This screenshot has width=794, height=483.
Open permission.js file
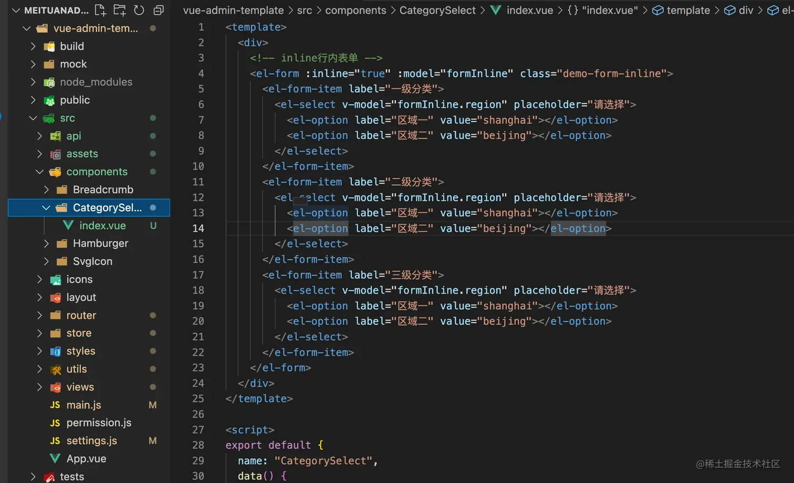99,423
